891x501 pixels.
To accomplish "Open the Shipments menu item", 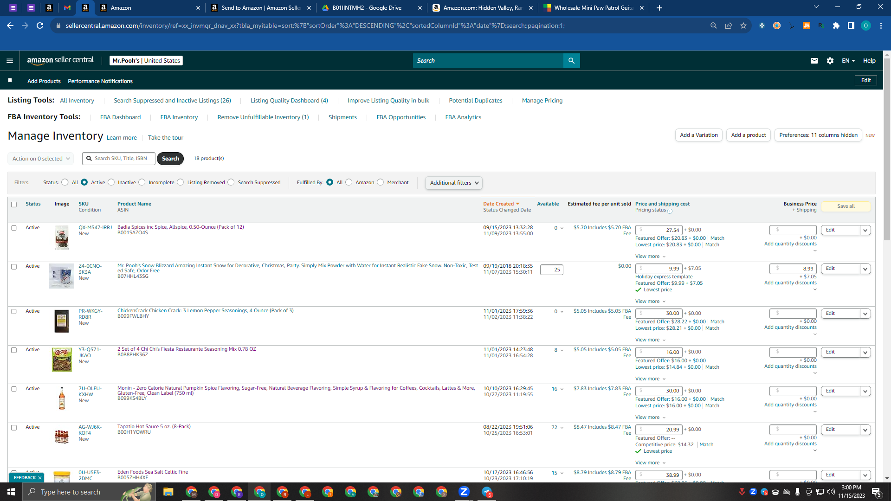I will pyautogui.click(x=342, y=117).
